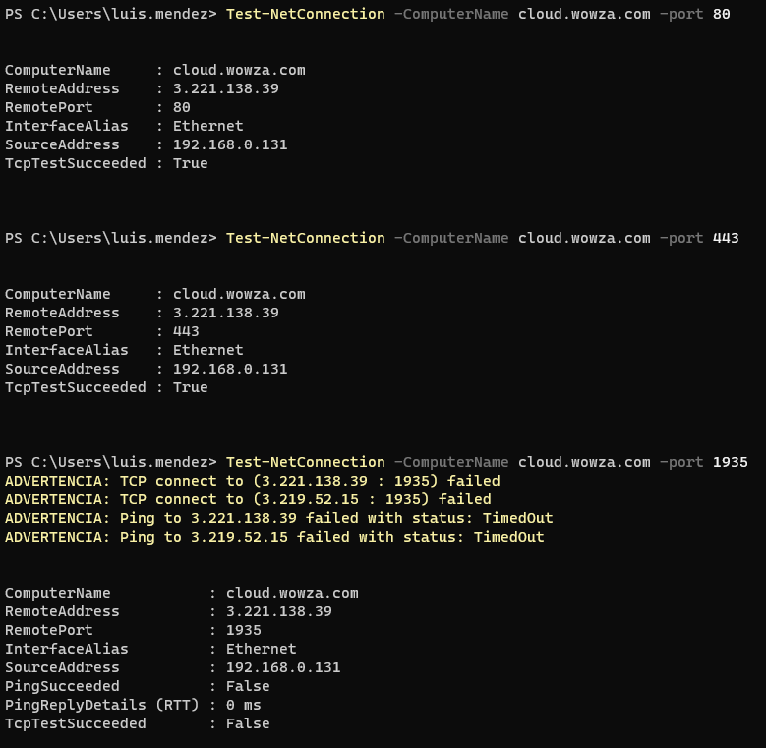Click the Ping to 3.221.138.39 TimedOut warning
The image size is (766, 748).
[278, 518]
